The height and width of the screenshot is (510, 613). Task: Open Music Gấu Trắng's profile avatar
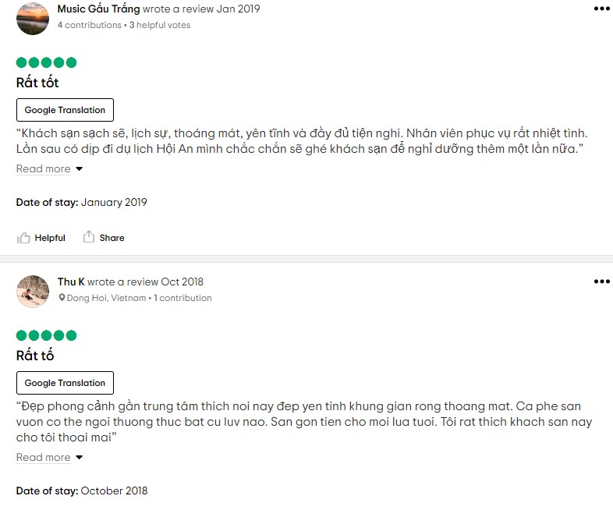33,18
